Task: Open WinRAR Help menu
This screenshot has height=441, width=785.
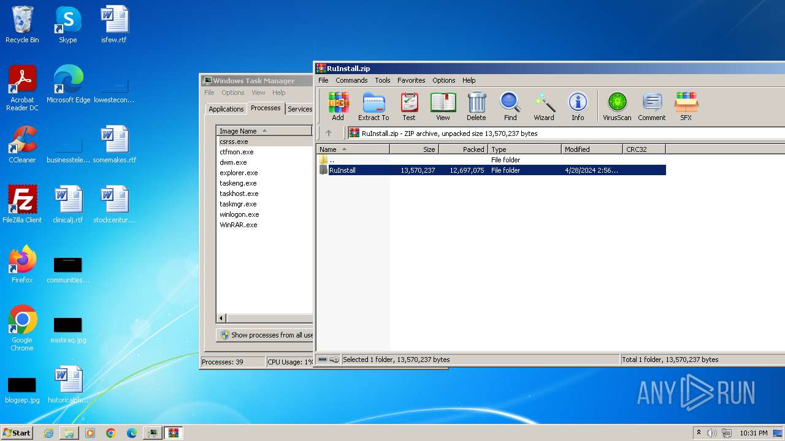Action: (469, 80)
